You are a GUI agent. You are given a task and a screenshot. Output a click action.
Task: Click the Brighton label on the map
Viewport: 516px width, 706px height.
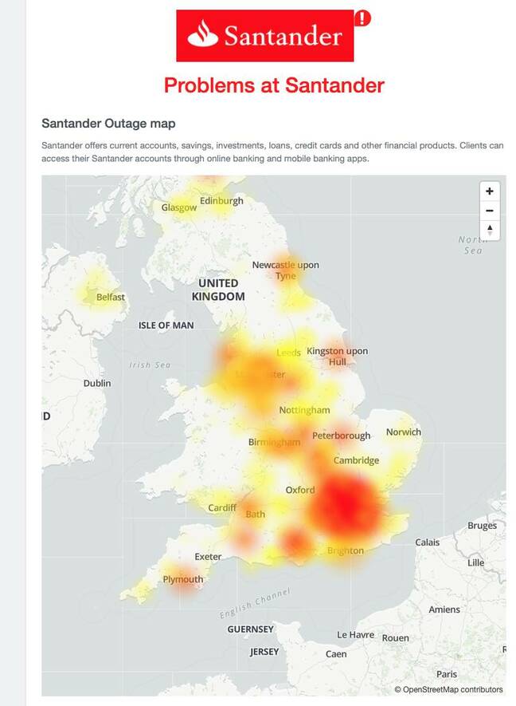coord(346,550)
